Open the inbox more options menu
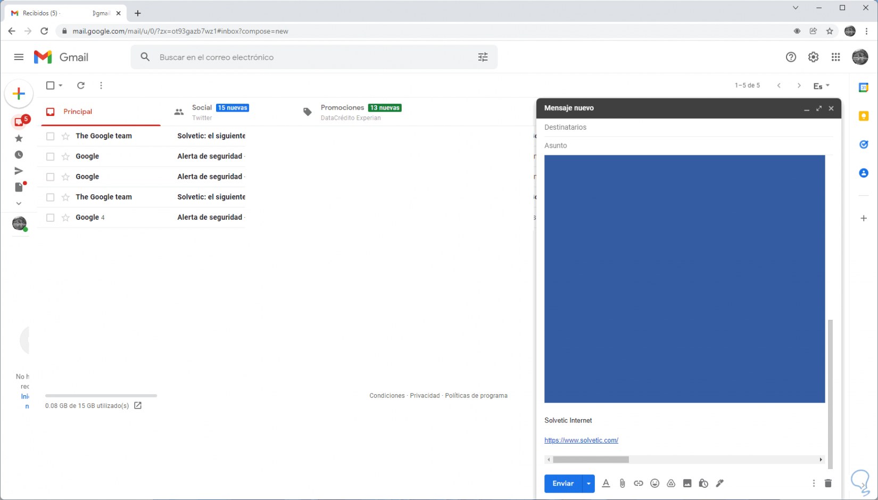This screenshot has width=878, height=500. pyautogui.click(x=101, y=85)
